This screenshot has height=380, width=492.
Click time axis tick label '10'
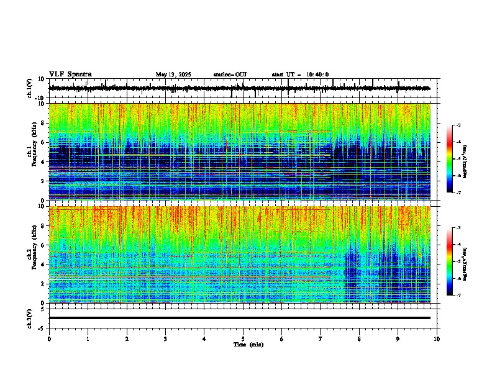437,339
